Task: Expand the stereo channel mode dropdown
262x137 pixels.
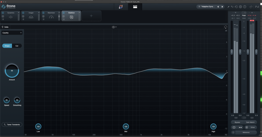Action: point(114,27)
